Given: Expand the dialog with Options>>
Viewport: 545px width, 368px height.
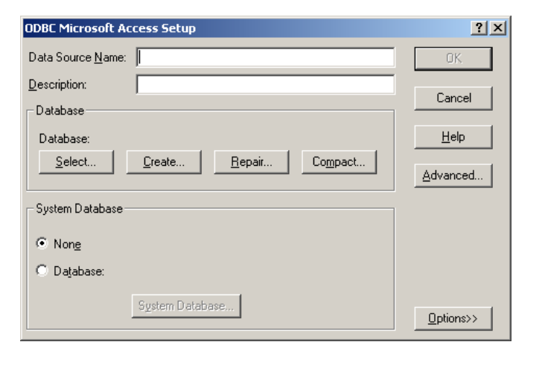Looking at the screenshot, I should [453, 318].
